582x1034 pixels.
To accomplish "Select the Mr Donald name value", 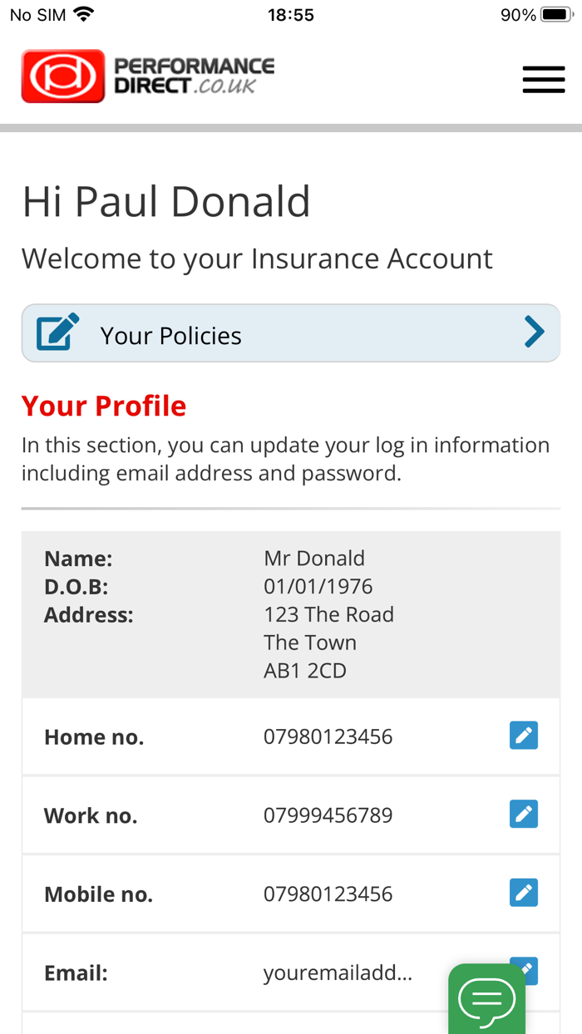I will click(314, 558).
